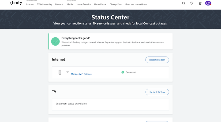Select Home Phone in navigation

coord(100,4)
